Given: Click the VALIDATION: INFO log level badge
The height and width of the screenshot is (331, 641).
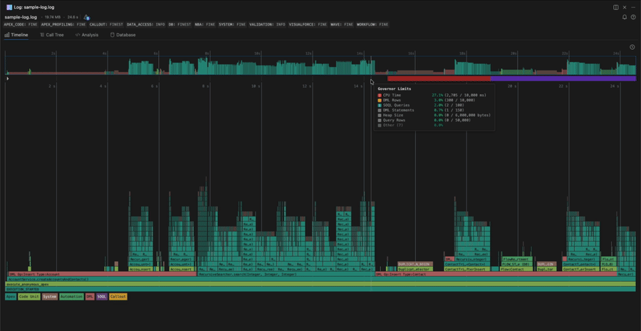Looking at the screenshot, I should click(267, 24).
